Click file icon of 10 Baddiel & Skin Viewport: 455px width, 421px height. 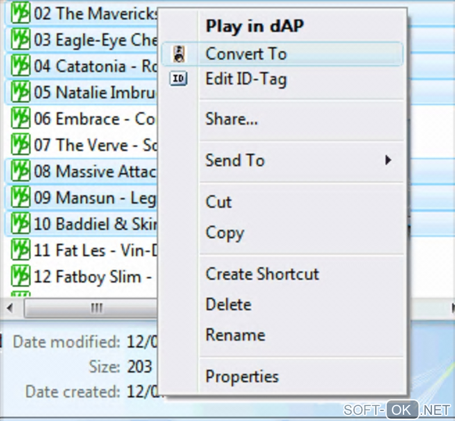pyautogui.click(x=21, y=224)
